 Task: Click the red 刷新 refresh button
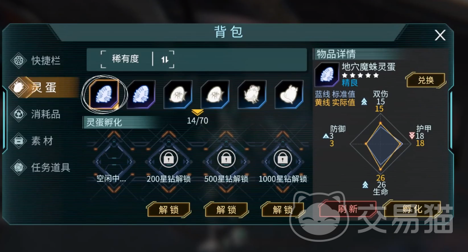[x=348, y=209]
